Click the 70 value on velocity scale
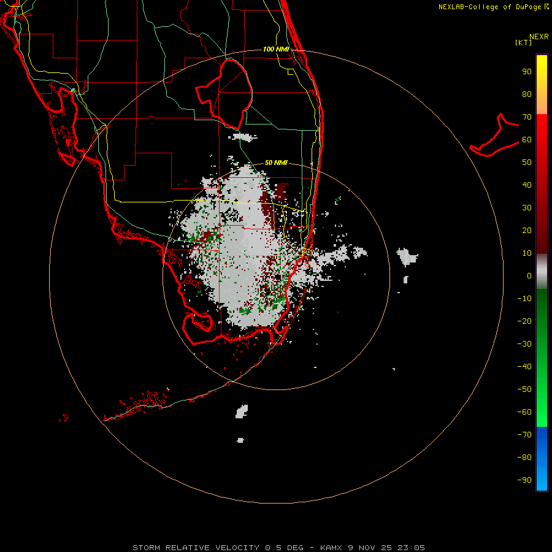Screen dimensions: 552x552 (x=527, y=117)
